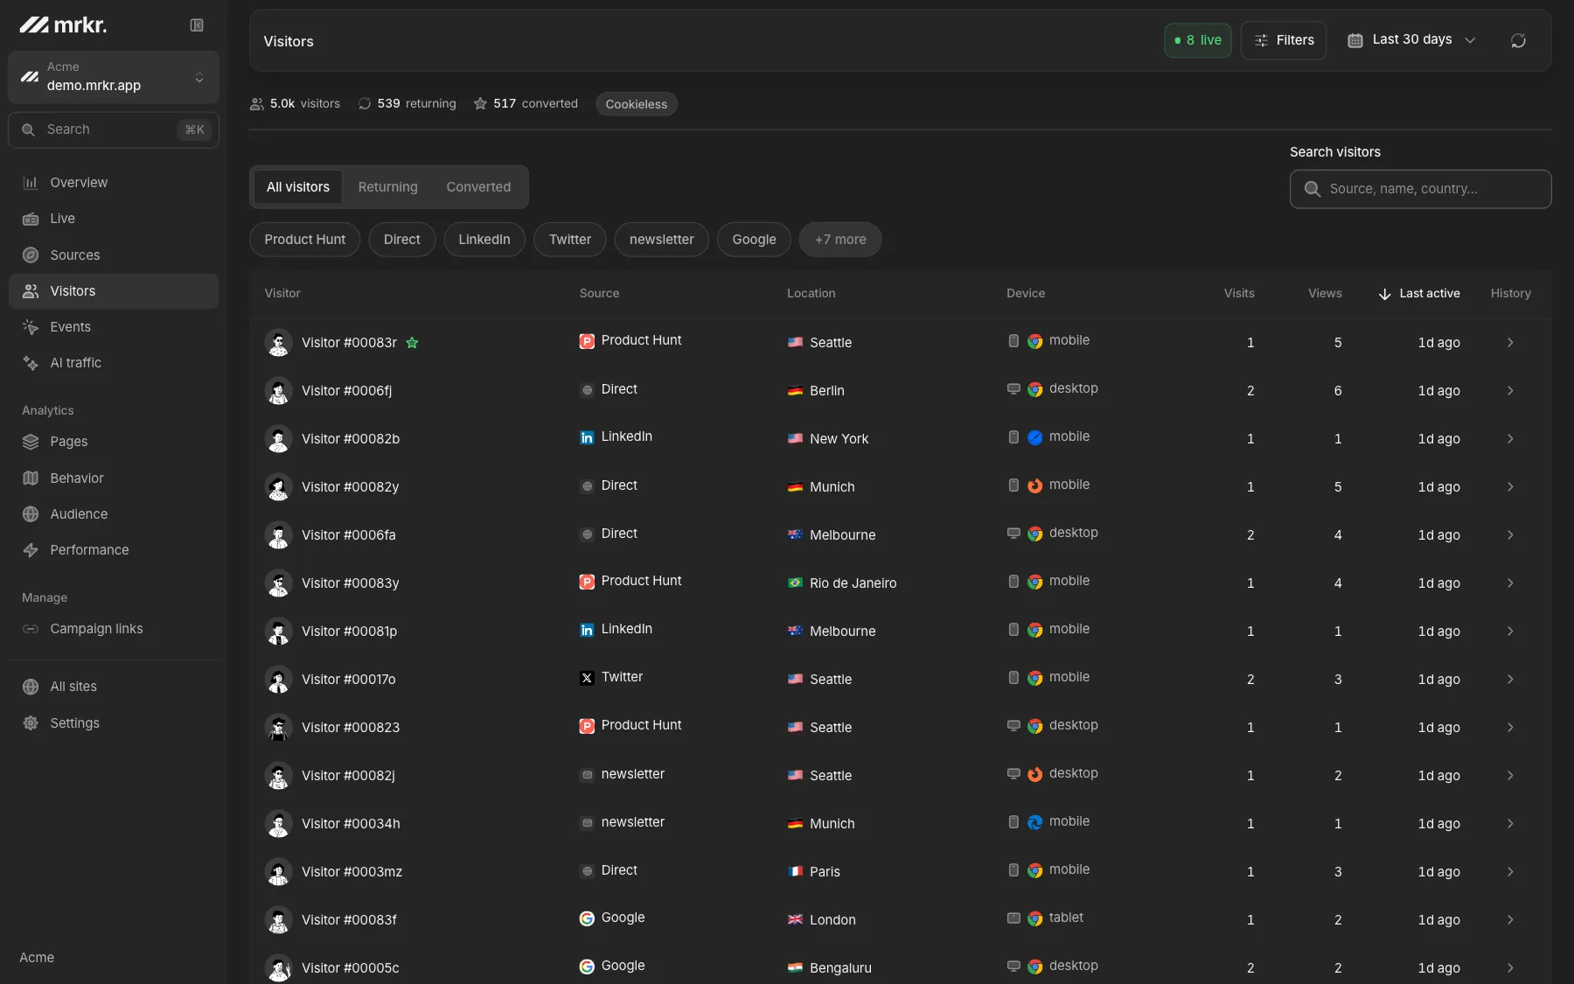The image size is (1574, 984).
Task: Open Campaign links in sidebar
Action: pyautogui.click(x=114, y=629)
